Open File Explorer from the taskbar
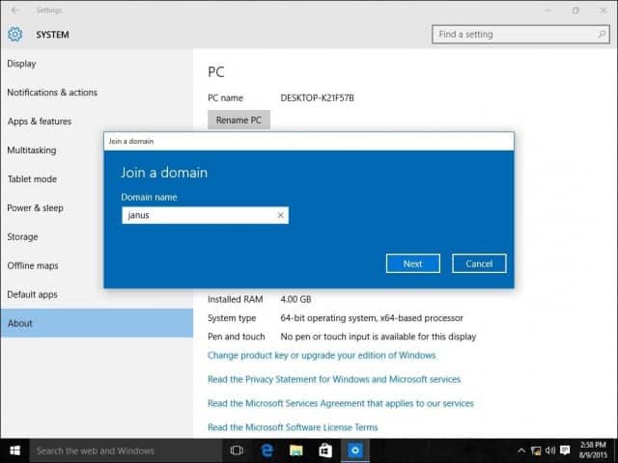The width and height of the screenshot is (618, 463). click(296, 450)
